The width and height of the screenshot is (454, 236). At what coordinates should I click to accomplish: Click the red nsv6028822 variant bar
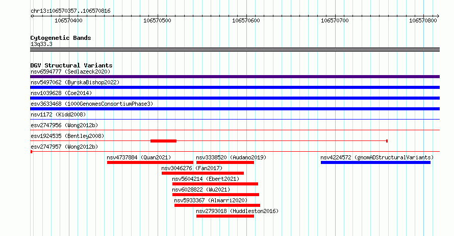coord(216,195)
